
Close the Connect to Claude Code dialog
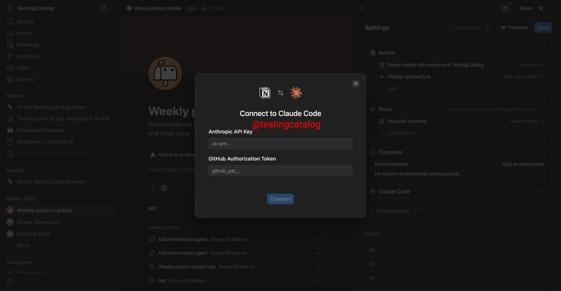355,84
